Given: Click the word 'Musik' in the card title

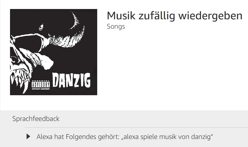Looking at the screenshot, I should [x=121, y=15].
